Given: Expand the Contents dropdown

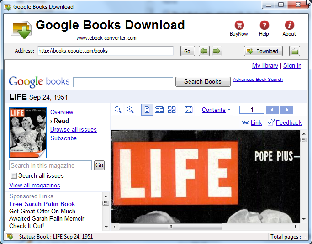Looking at the screenshot, I should coord(216,110).
